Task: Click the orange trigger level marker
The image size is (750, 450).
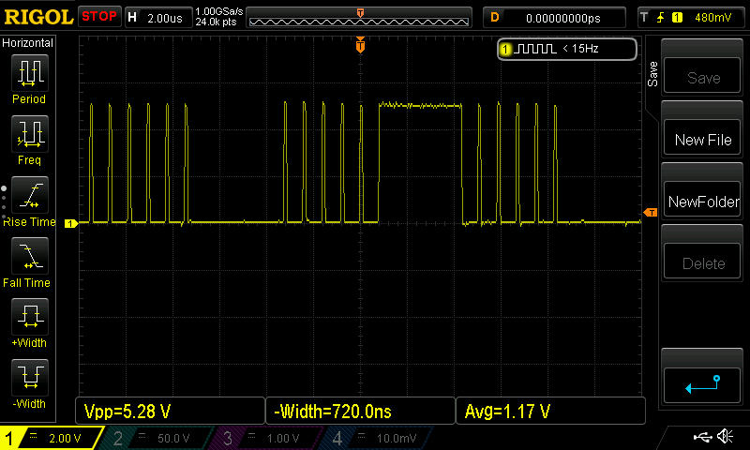Action: click(650, 214)
